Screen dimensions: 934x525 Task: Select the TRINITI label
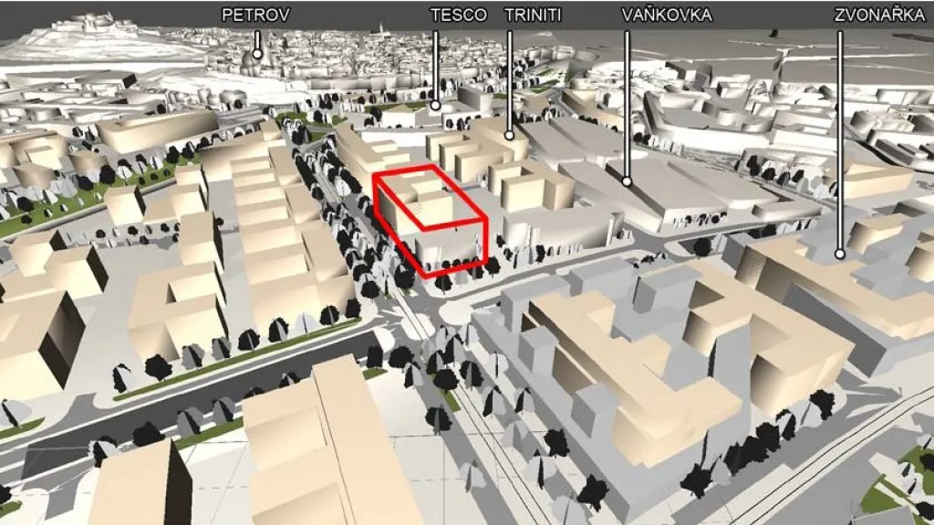click(532, 15)
